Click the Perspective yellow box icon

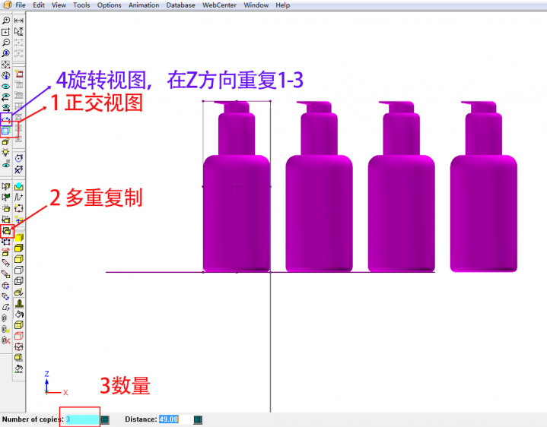tap(6, 142)
